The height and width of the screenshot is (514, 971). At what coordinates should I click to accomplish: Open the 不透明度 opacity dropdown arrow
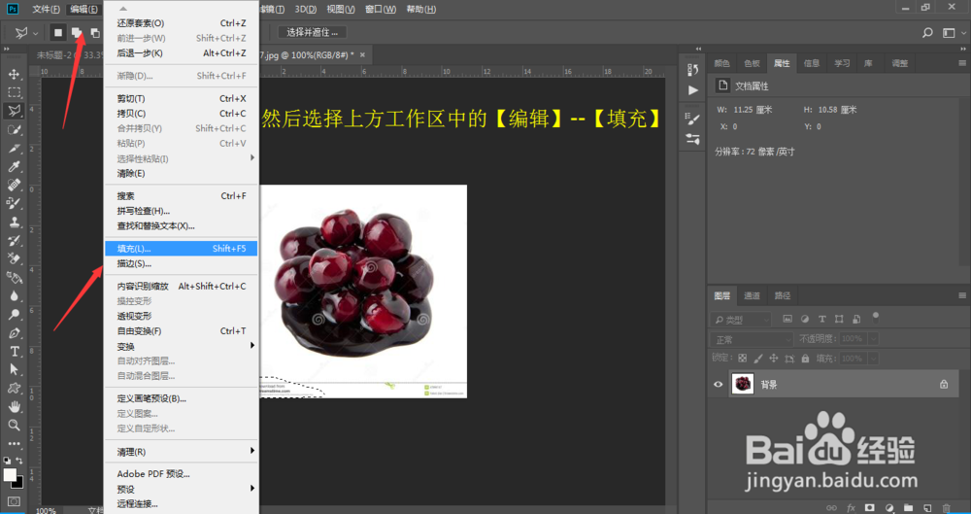(873, 339)
